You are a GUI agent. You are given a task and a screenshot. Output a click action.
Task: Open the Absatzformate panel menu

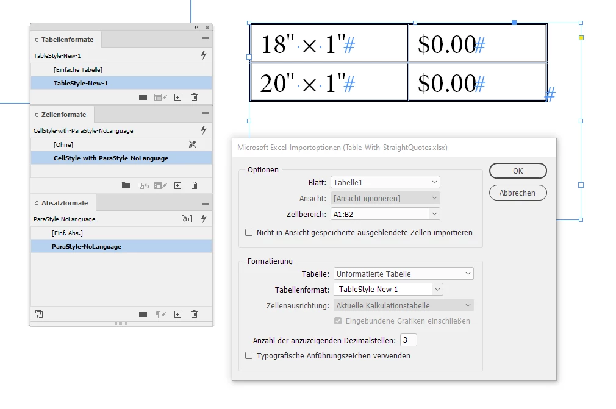point(205,202)
